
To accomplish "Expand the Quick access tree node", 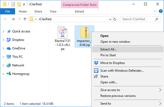I will tap(3, 31).
